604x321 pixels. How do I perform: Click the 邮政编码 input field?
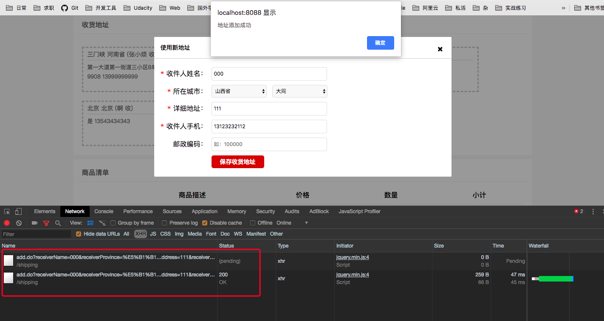tap(269, 144)
